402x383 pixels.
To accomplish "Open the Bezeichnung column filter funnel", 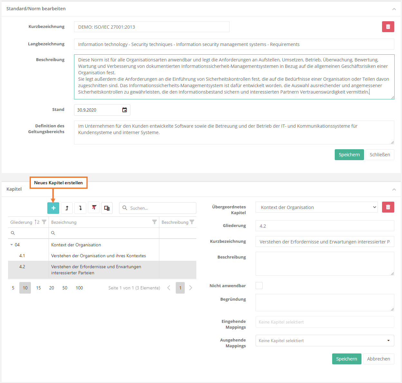I will tap(154, 222).
